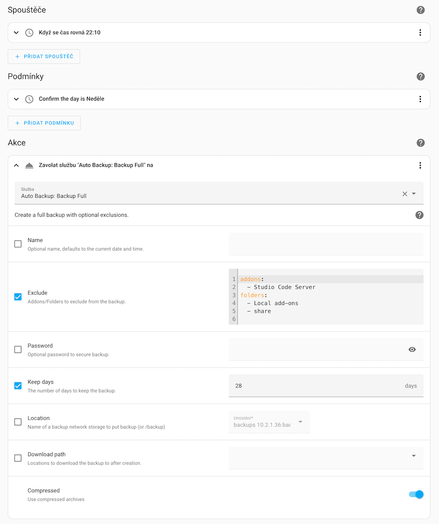
Task: Open help for the Backup Full service description
Action: [419, 215]
